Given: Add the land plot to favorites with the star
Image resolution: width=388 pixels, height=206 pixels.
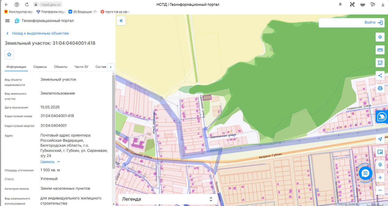Looking at the screenshot, I should 9,54.
